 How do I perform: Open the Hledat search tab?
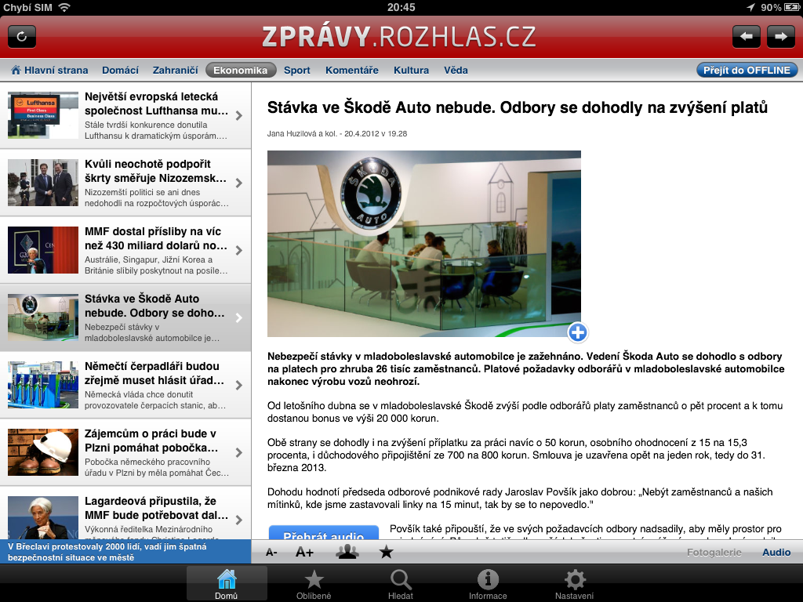tap(401, 583)
